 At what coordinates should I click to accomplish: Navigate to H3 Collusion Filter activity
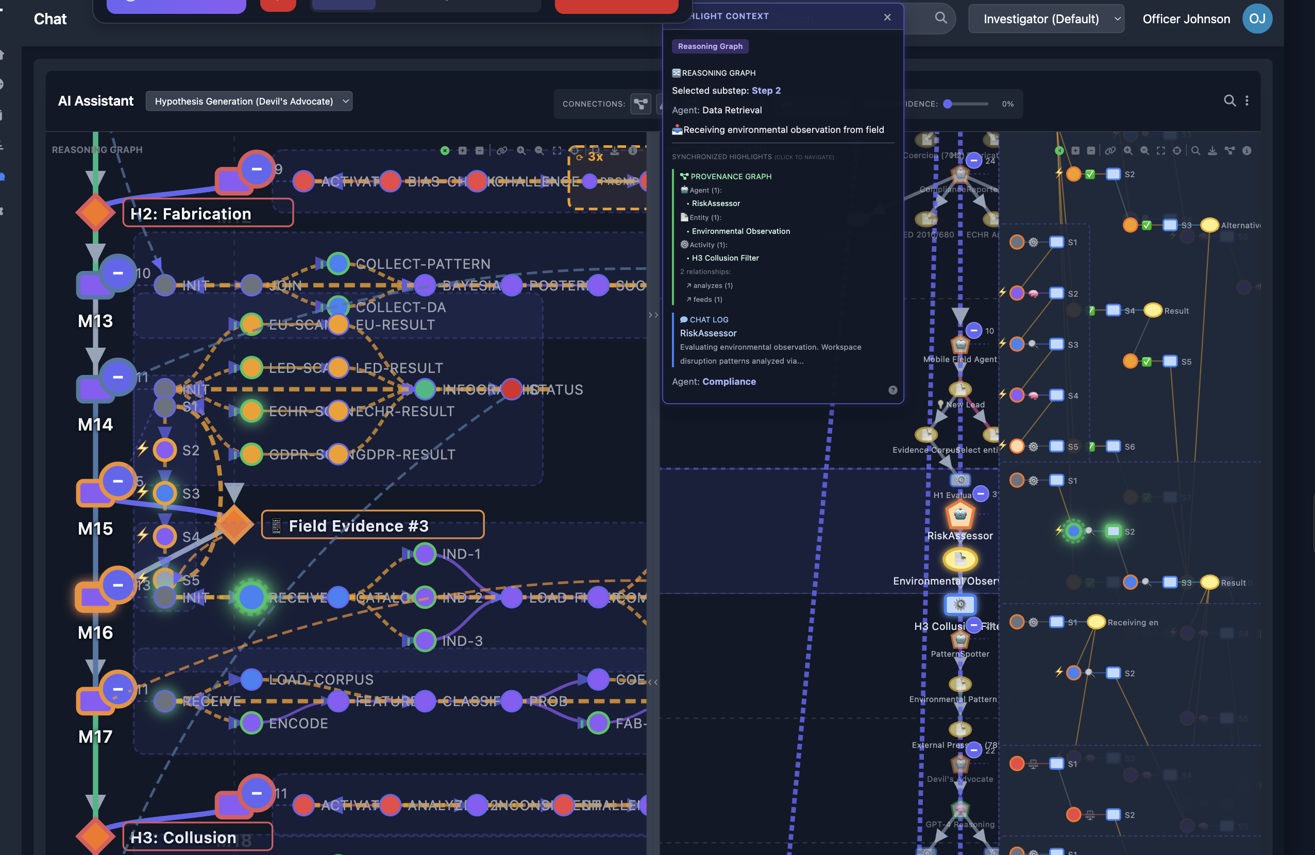725,258
